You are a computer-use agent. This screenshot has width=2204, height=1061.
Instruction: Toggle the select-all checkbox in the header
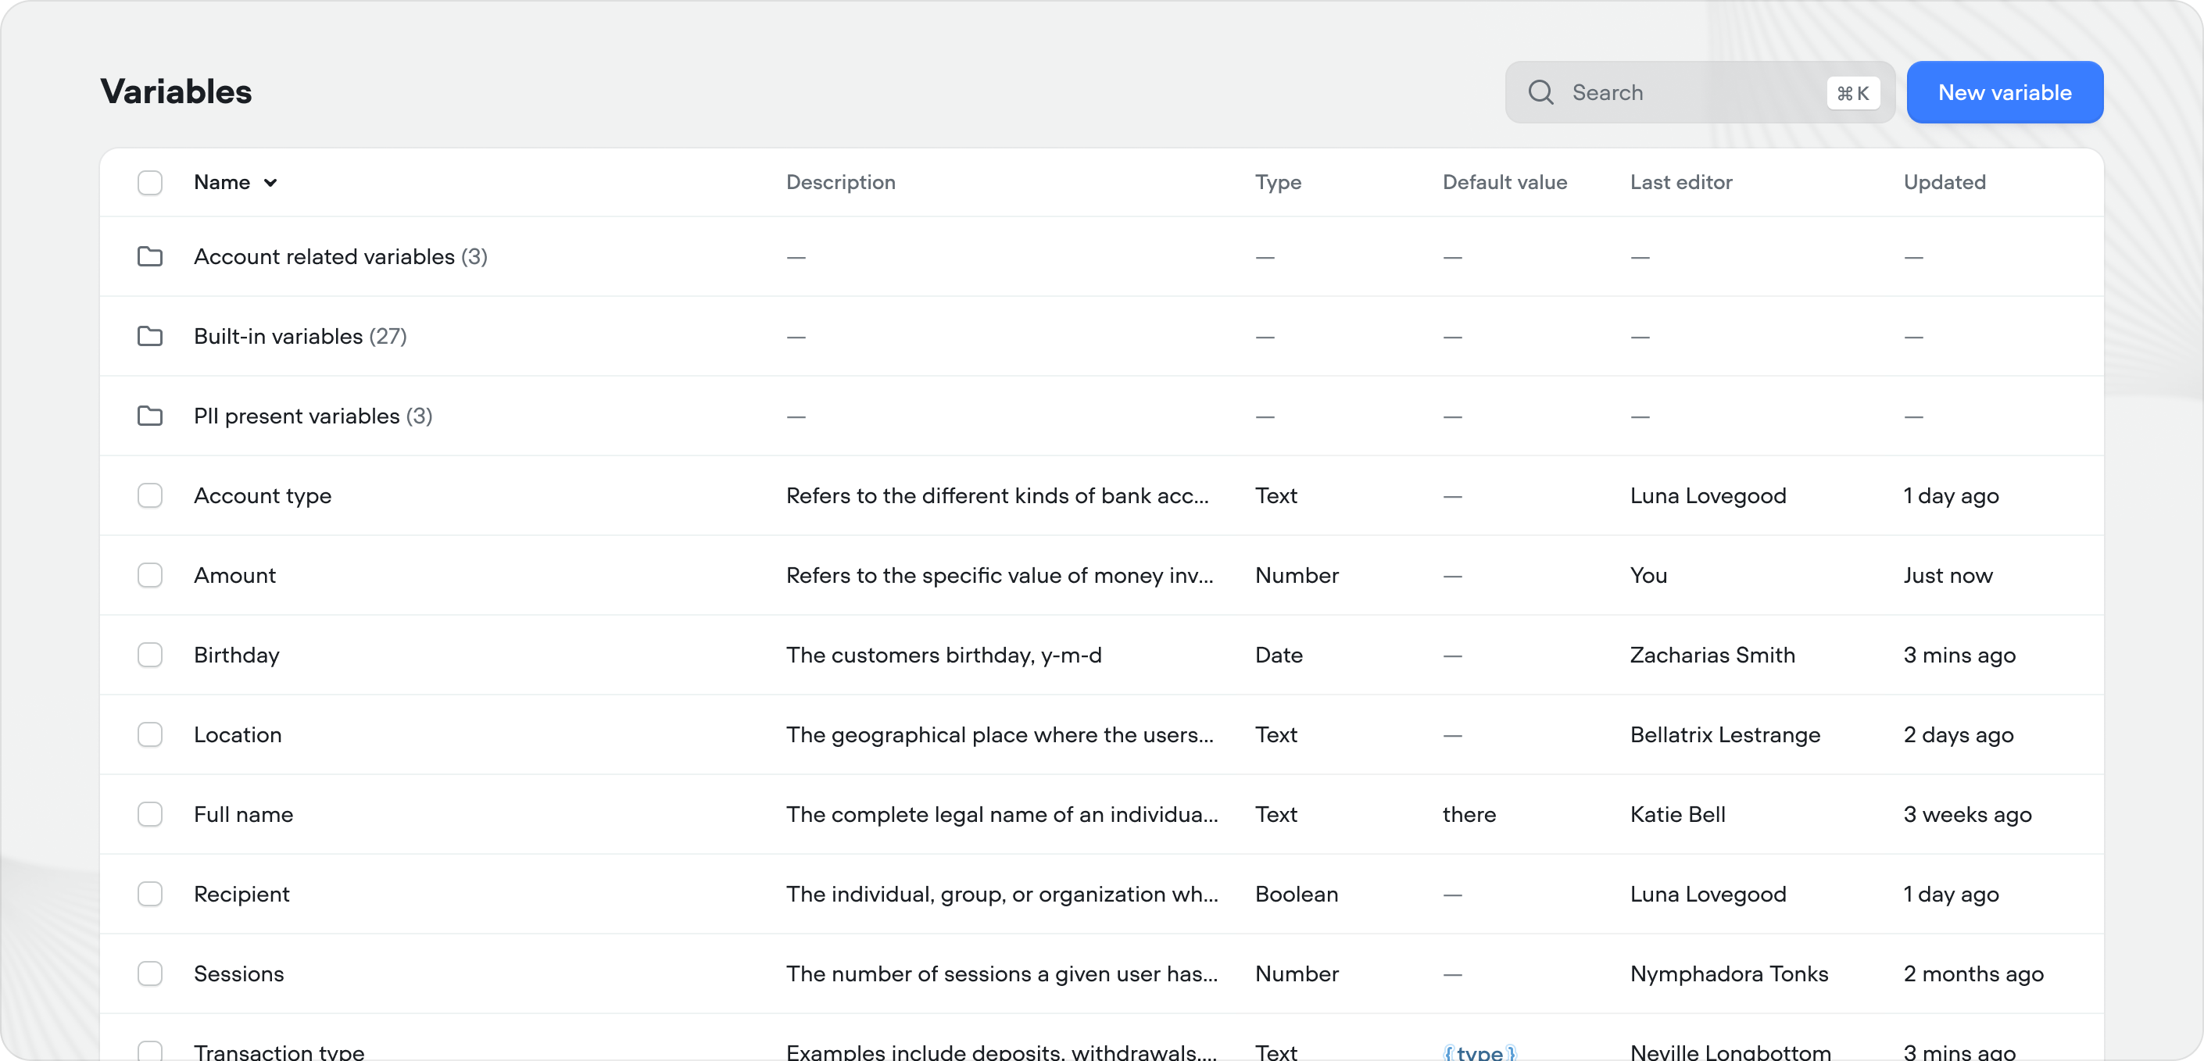click(x=150, y=182)
